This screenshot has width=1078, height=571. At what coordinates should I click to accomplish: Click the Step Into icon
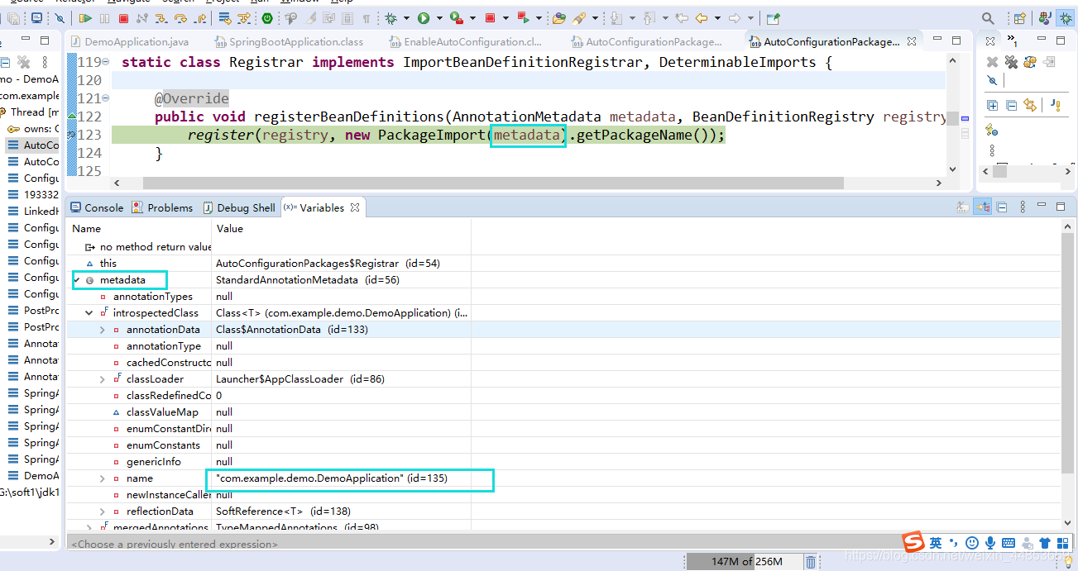click(161, 18)
